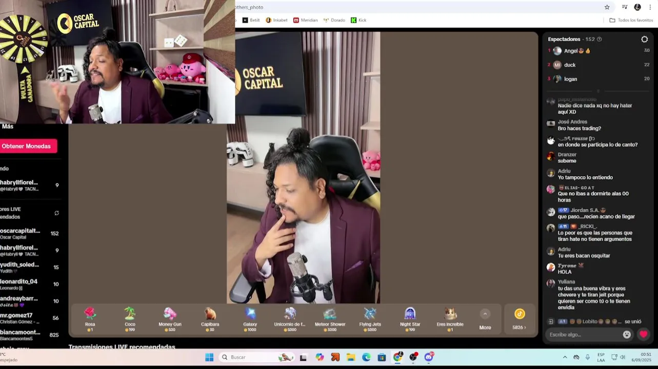
Task: Bookmark this page with the star icon
Action: pos(607,7)
